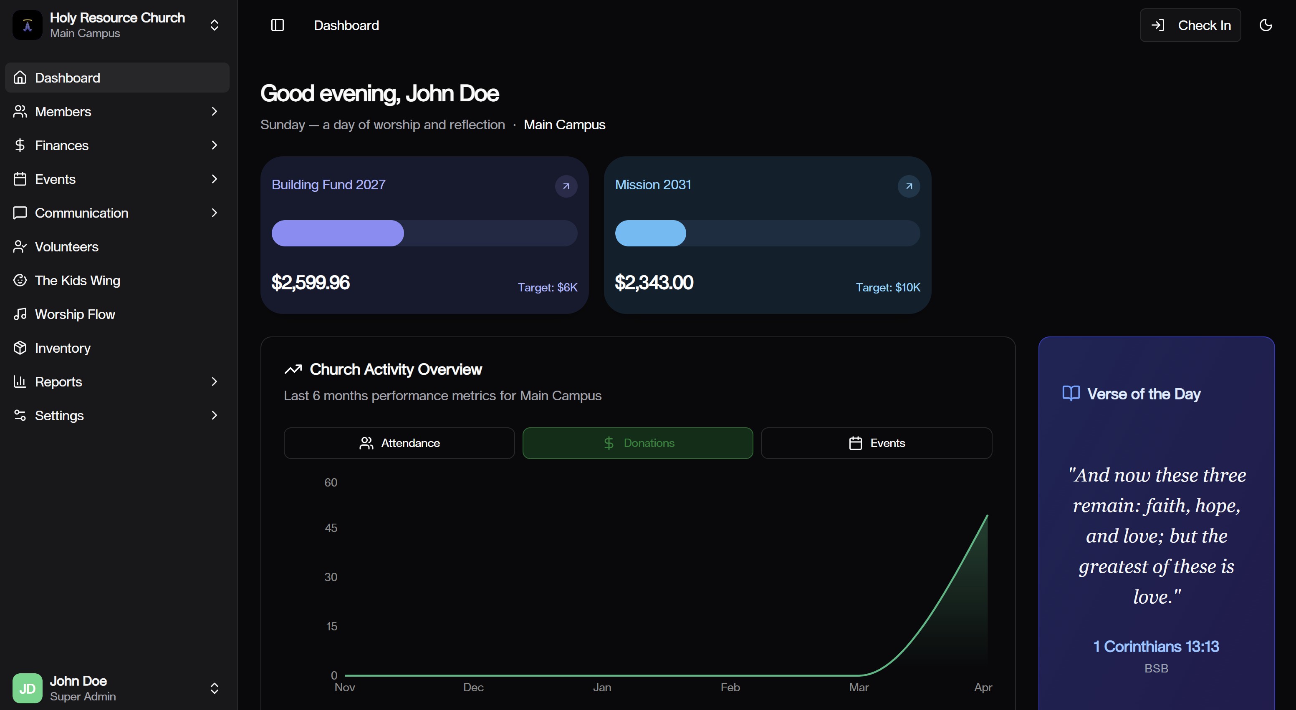Click the Check In arrow icon
This screenshot has width=1296, height=710.
(1158, 25)
